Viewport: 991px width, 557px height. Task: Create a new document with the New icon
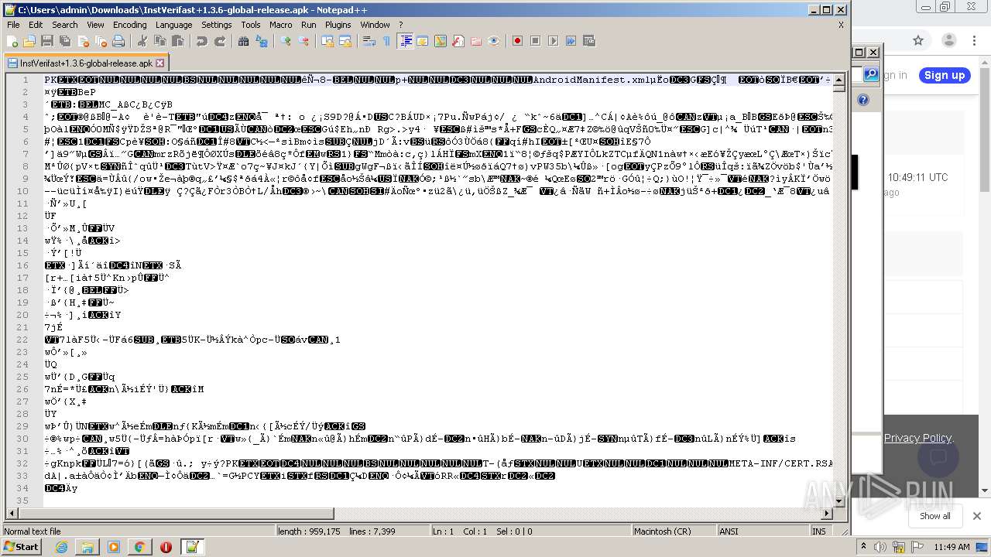point(12,41)
